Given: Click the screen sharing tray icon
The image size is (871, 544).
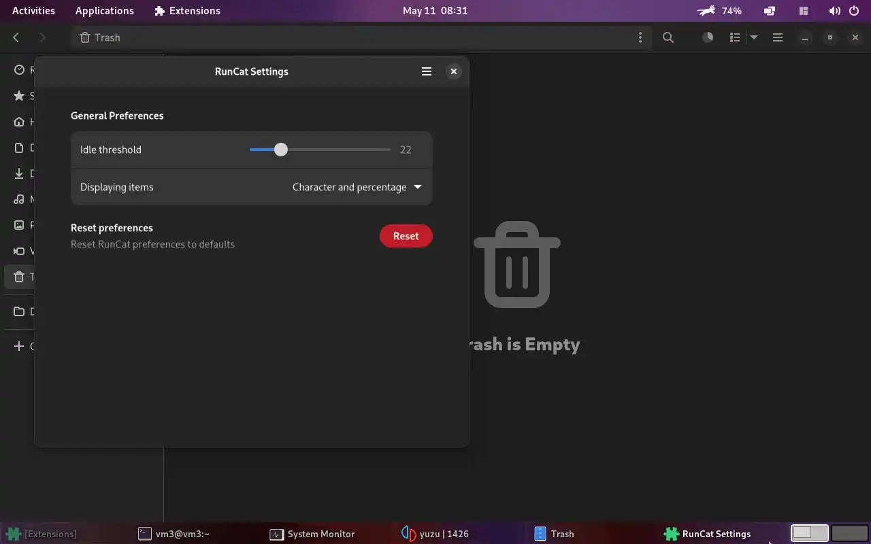Looking at the screenshot, I should pyautogui.click(x=770, y=11).
